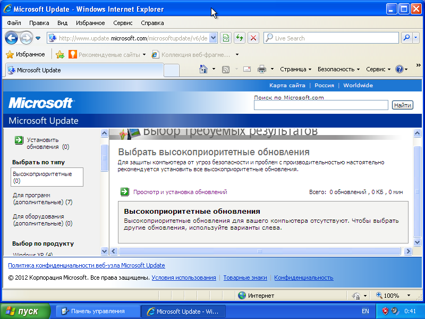Click the green arrow next to Просмотр и установка
The width and height of the screenshot is (425, 319).
click(125, 191)
